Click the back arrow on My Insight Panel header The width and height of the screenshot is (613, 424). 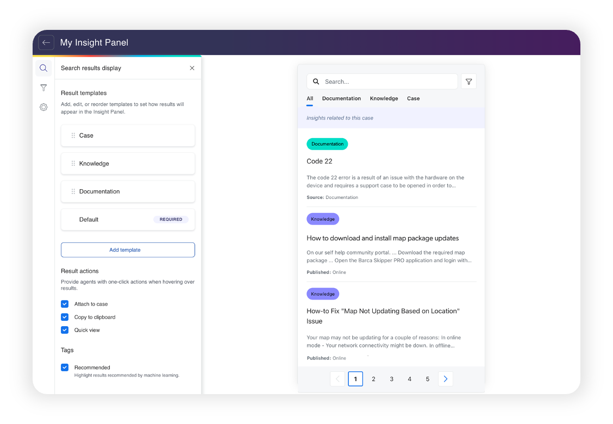pos(46,42)
